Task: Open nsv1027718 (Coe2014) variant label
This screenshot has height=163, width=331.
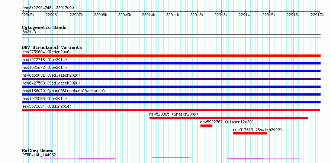Action: [x=45, y=60]
